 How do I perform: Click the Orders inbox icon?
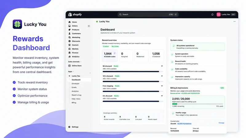tap(69, 26)
